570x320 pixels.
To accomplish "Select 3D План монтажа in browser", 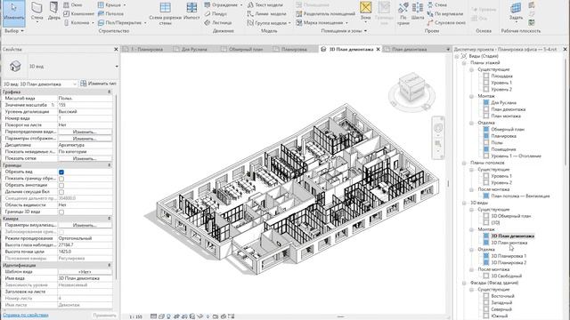I will (x=509, y=243).
